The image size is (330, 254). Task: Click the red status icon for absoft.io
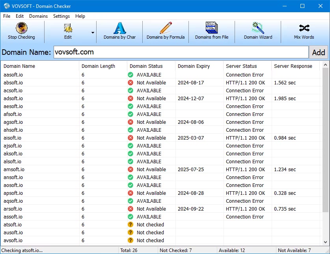tap(131, 83)
